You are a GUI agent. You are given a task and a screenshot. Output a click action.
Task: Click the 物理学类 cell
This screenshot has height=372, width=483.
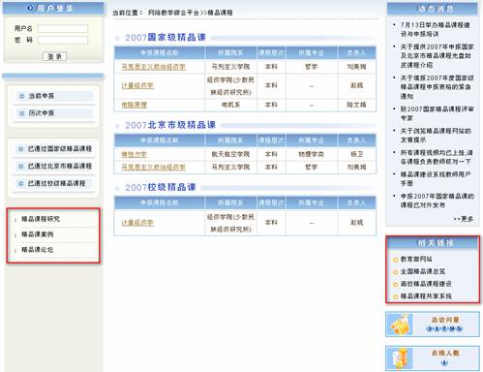point(311,154)
